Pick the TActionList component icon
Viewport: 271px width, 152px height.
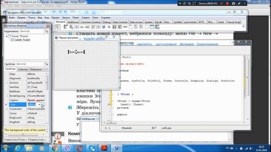coord(157,27)
